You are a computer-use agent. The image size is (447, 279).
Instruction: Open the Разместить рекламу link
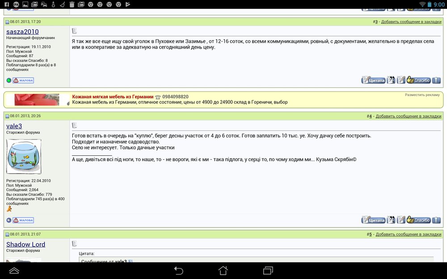coord(421,95)
